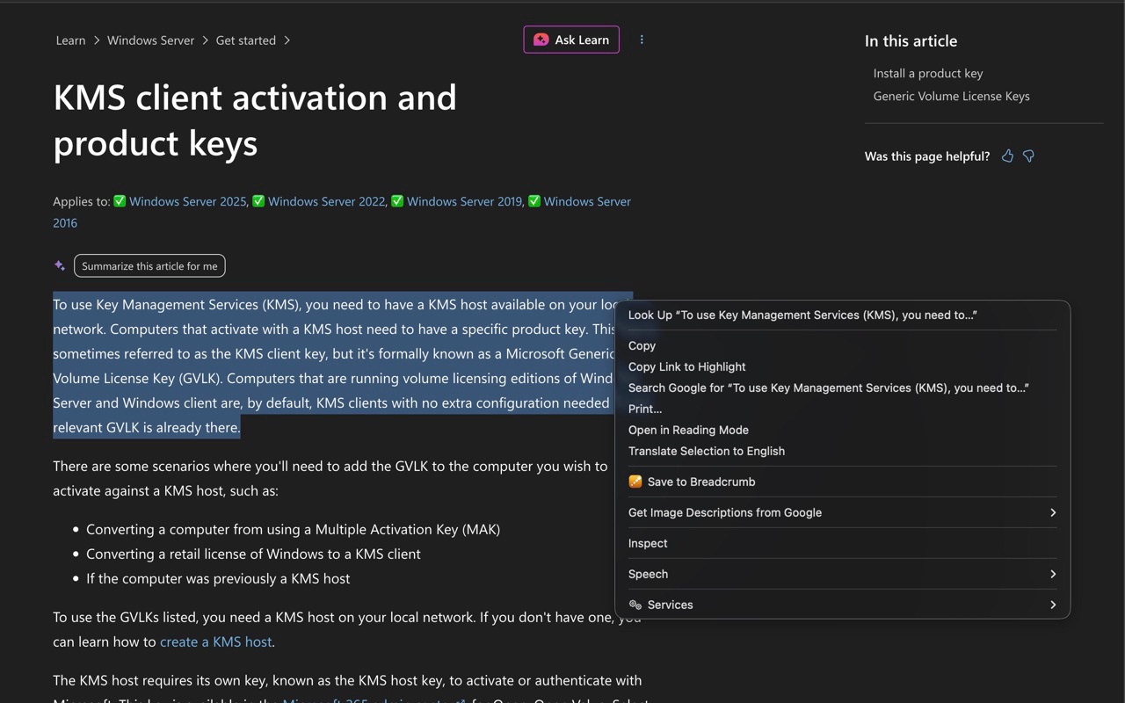
Task: Choose Inspect from the context menu
Action: [843, 543]
